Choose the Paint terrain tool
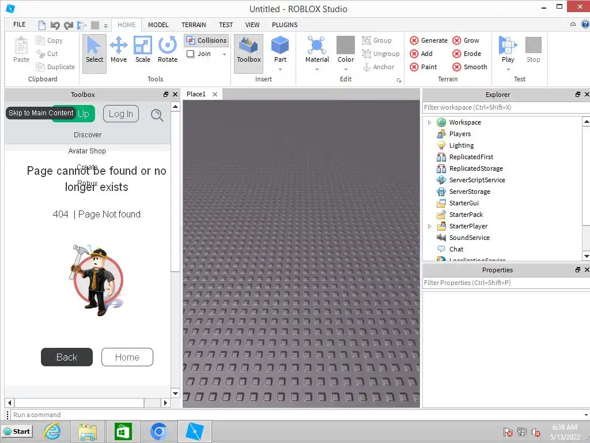This screenshot has width=590, height=443. [423, 67]
